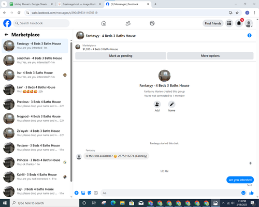The height and width of the screenshot is (207, 259).
Task: Open Microsoft Edge from taskbar
Action: click(x=113, y=203)
